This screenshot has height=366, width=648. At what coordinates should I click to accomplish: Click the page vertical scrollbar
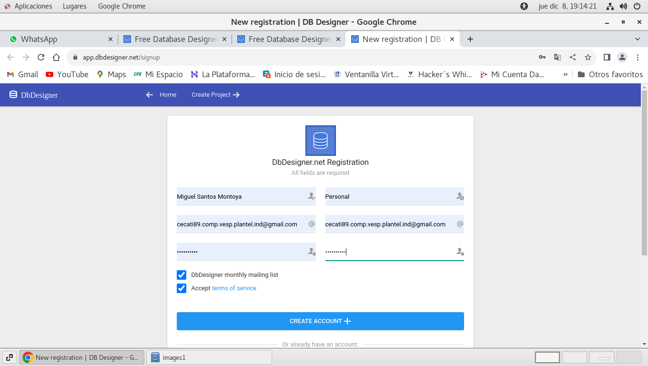point(644,172)
